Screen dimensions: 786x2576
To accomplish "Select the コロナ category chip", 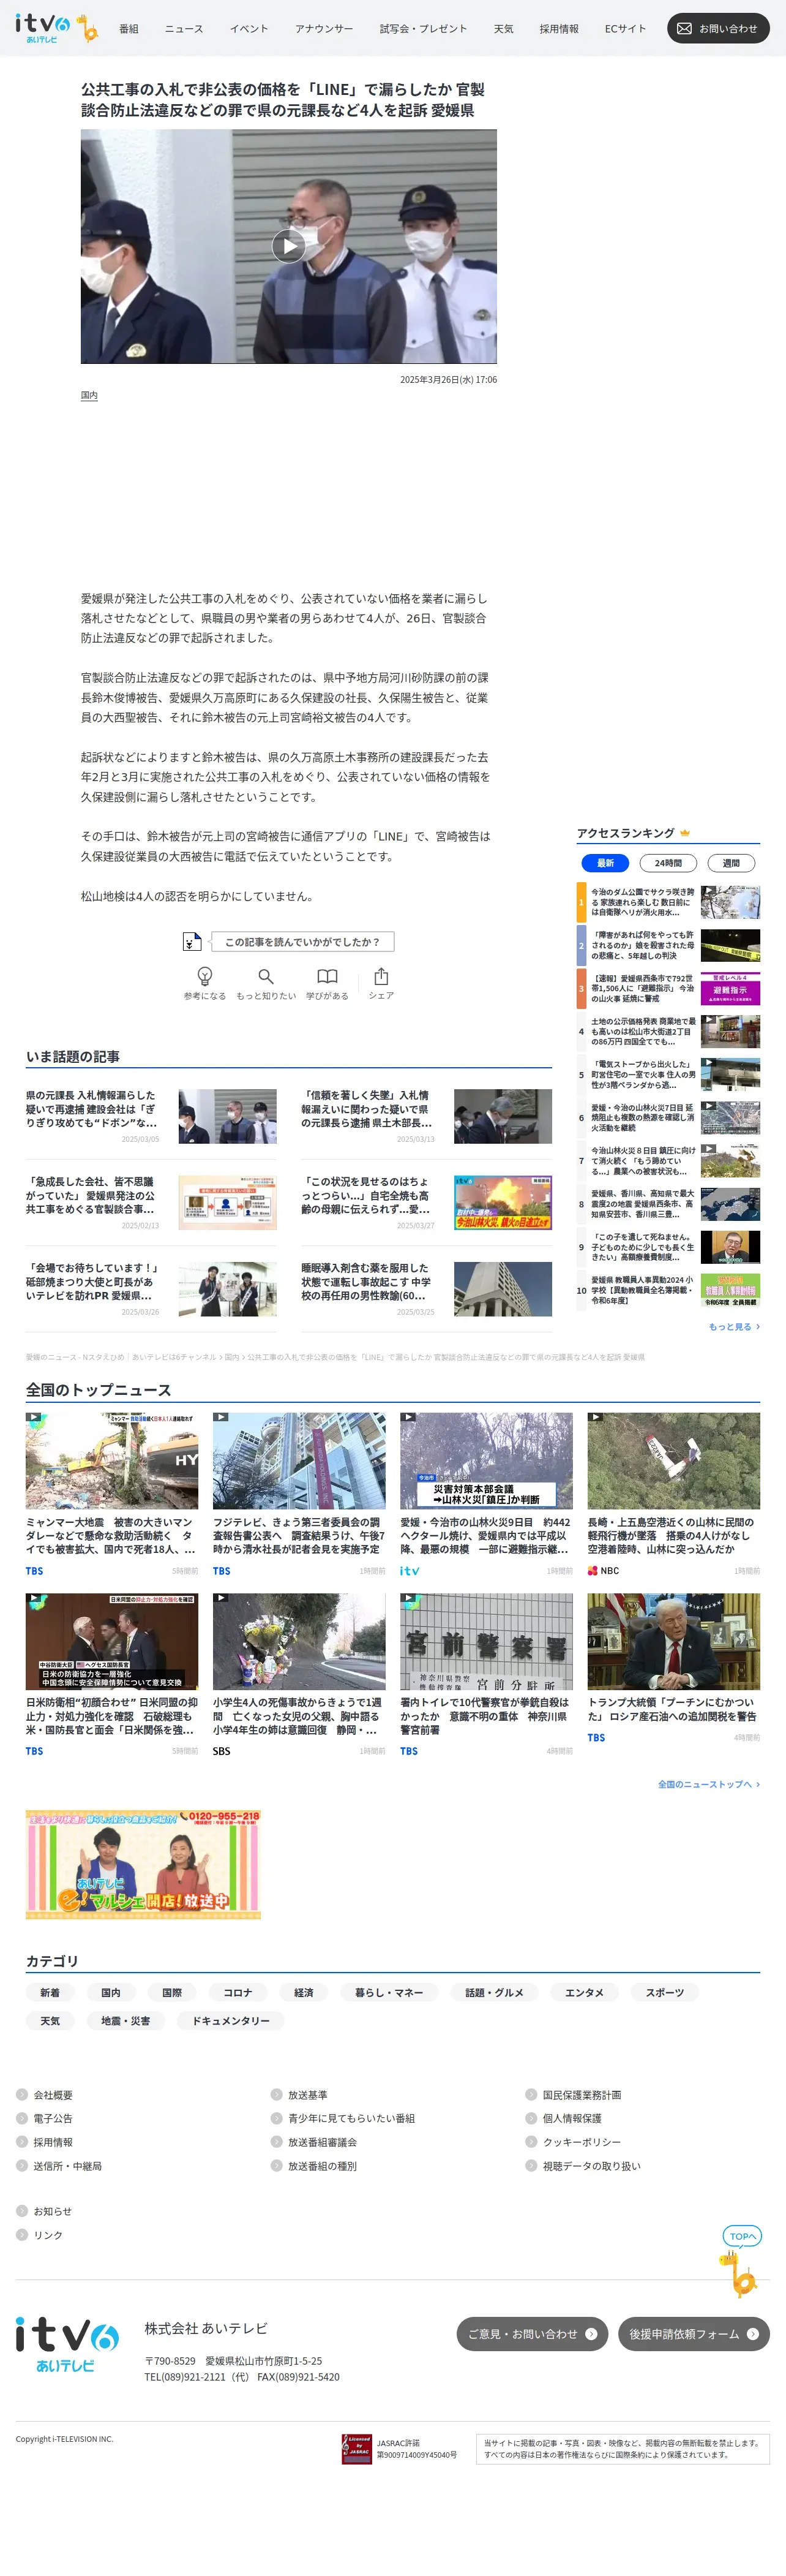I will pyautogui.click(x=238, y=1993).
